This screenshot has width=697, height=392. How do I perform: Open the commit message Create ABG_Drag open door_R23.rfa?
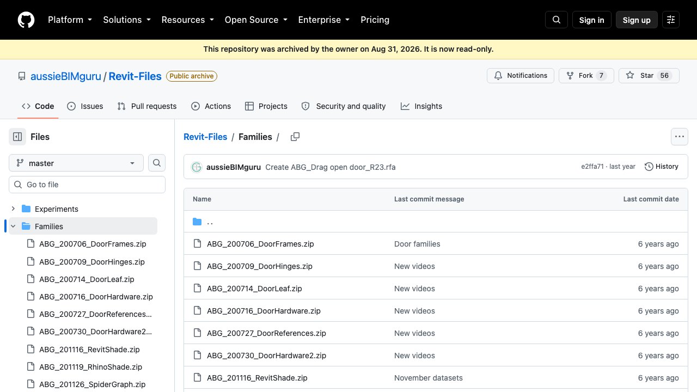coord(331,167)
